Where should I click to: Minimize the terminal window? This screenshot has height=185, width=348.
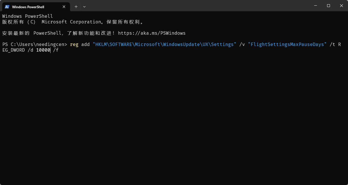(x=315, y=6)
